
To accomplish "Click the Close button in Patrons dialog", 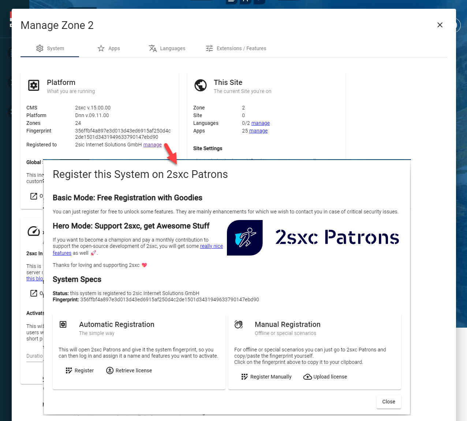I will (x=389, y=402).
